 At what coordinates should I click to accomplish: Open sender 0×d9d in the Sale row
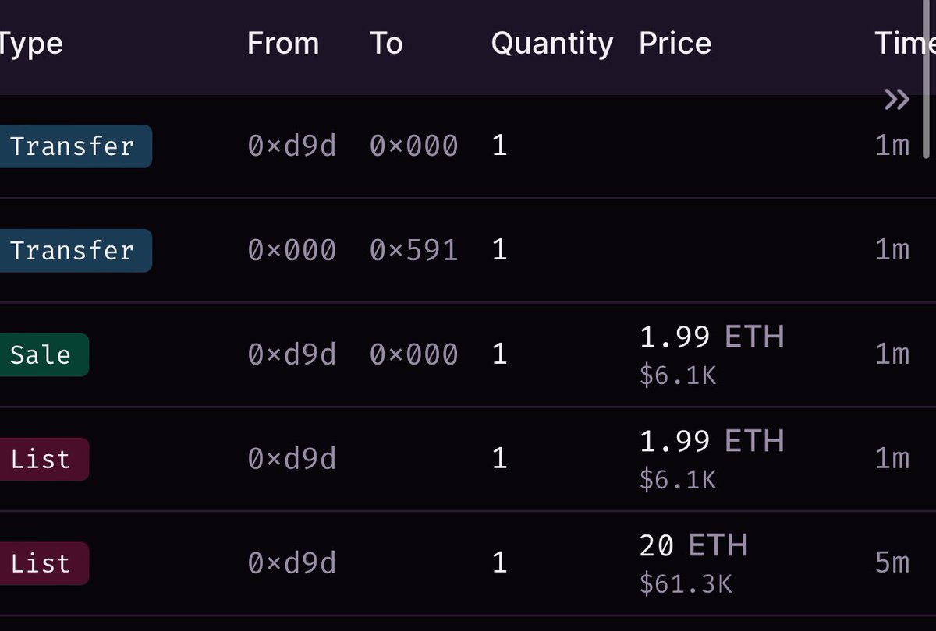[292, 354]
